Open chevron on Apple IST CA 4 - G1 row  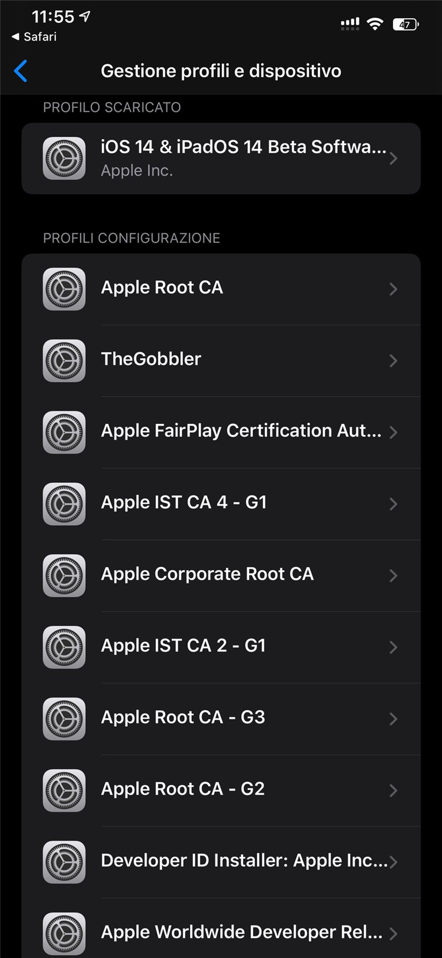click(393, 503)
